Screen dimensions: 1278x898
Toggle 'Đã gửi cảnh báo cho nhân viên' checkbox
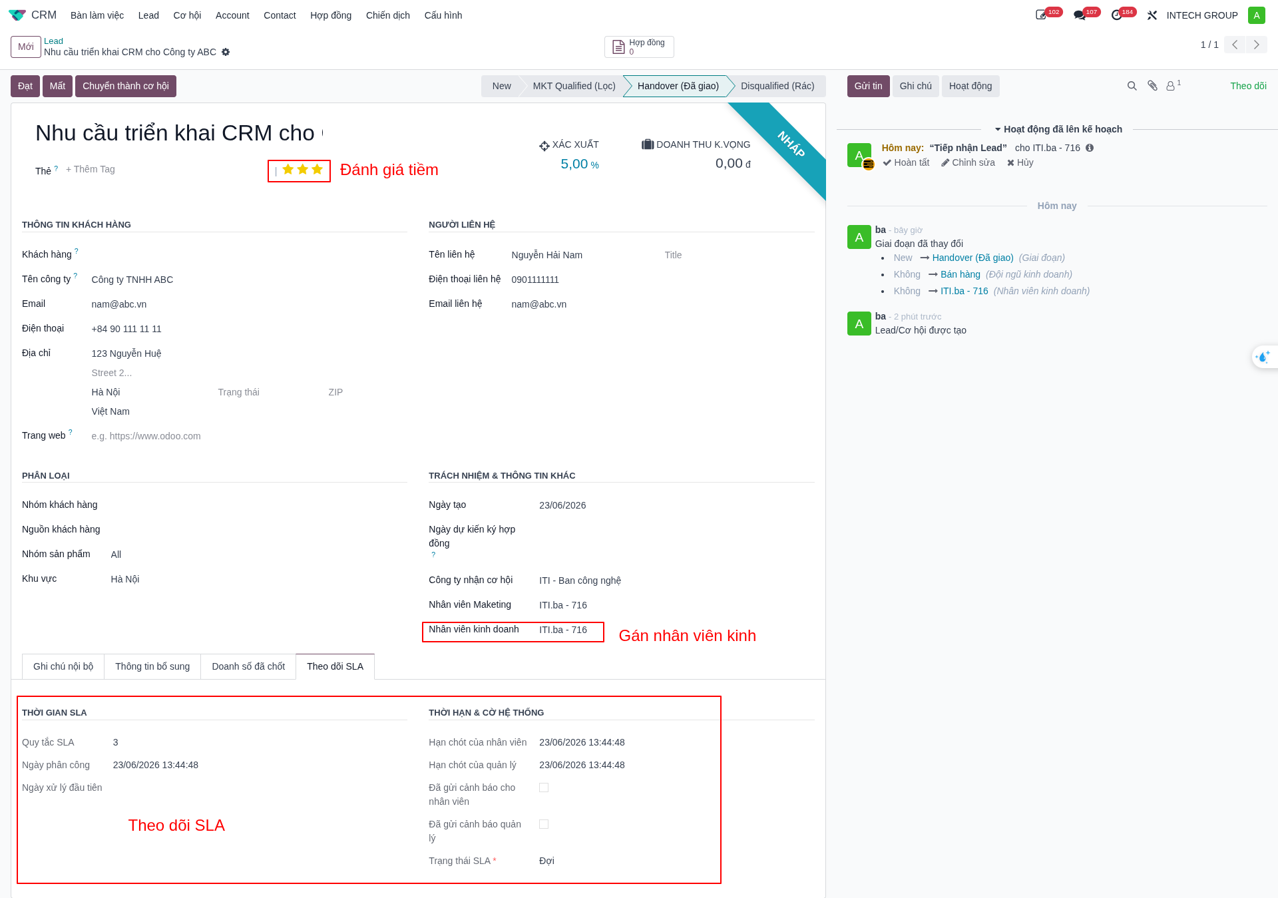pyautogui.click(x=544, y=787)
